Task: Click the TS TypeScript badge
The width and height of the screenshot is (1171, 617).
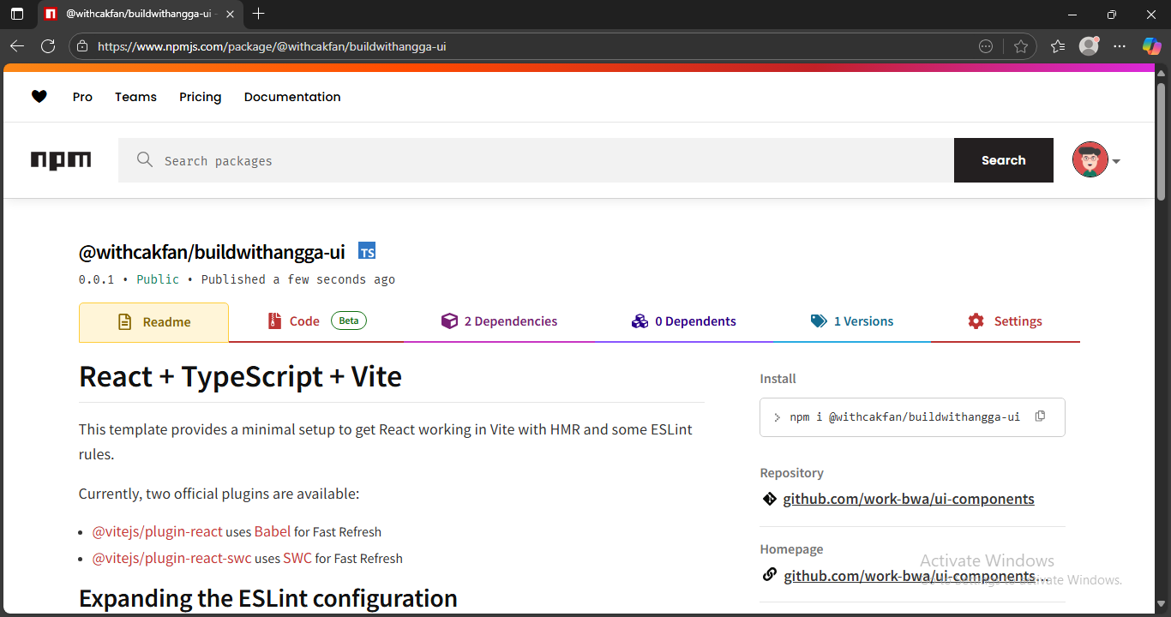Action: 367,250
